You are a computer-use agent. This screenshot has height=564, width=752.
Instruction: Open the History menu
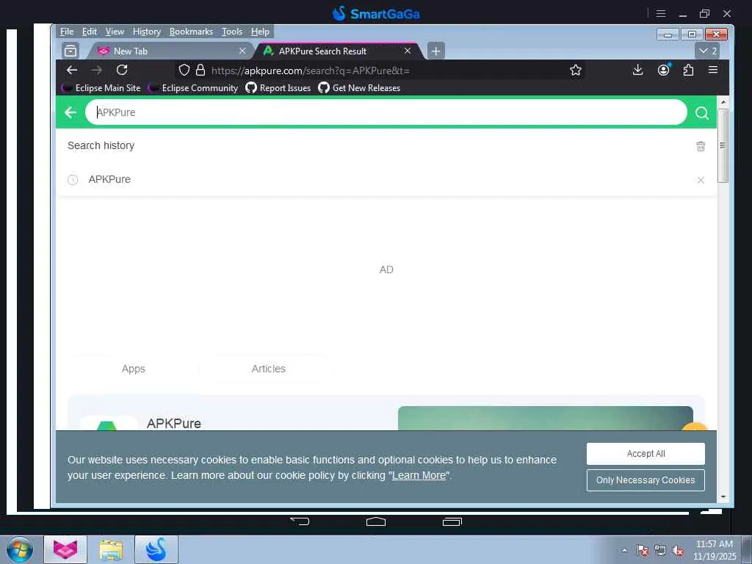click(x=147, y=32)
